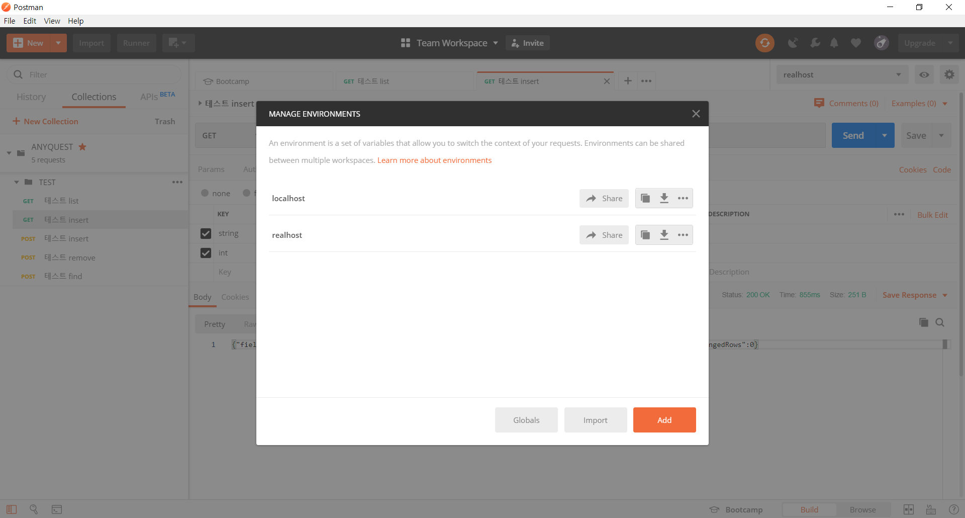This screenshot has height=518, width=965.
Task: Search within response body
Action: [940, 322]
